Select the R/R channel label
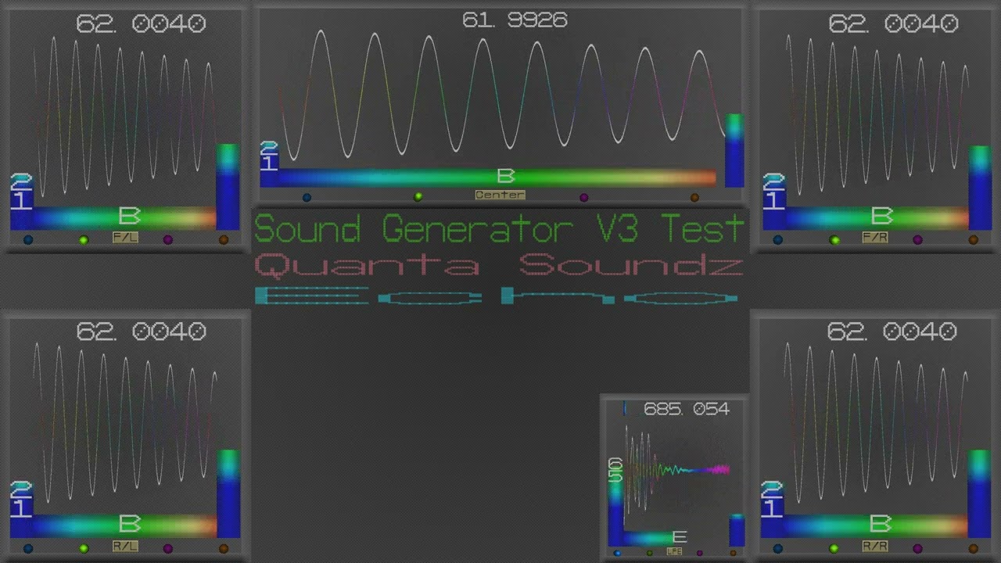Viewport: 1001px width, 563px height. click(875, 546)
